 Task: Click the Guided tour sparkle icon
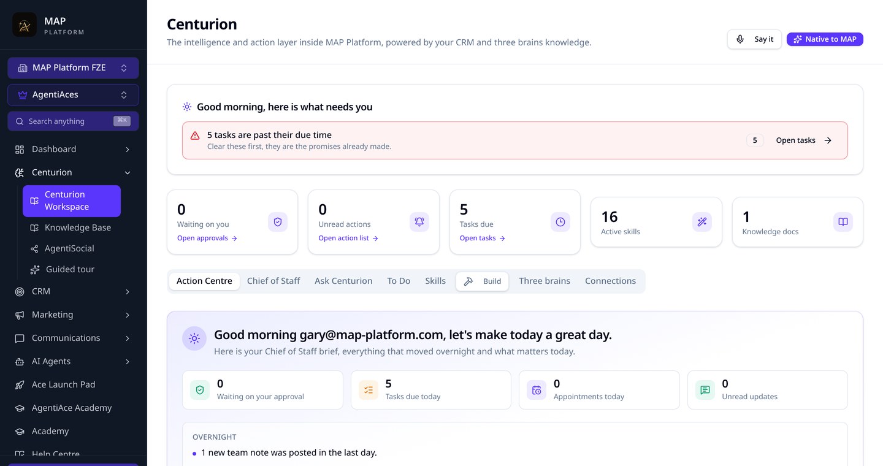coord(34,269)
